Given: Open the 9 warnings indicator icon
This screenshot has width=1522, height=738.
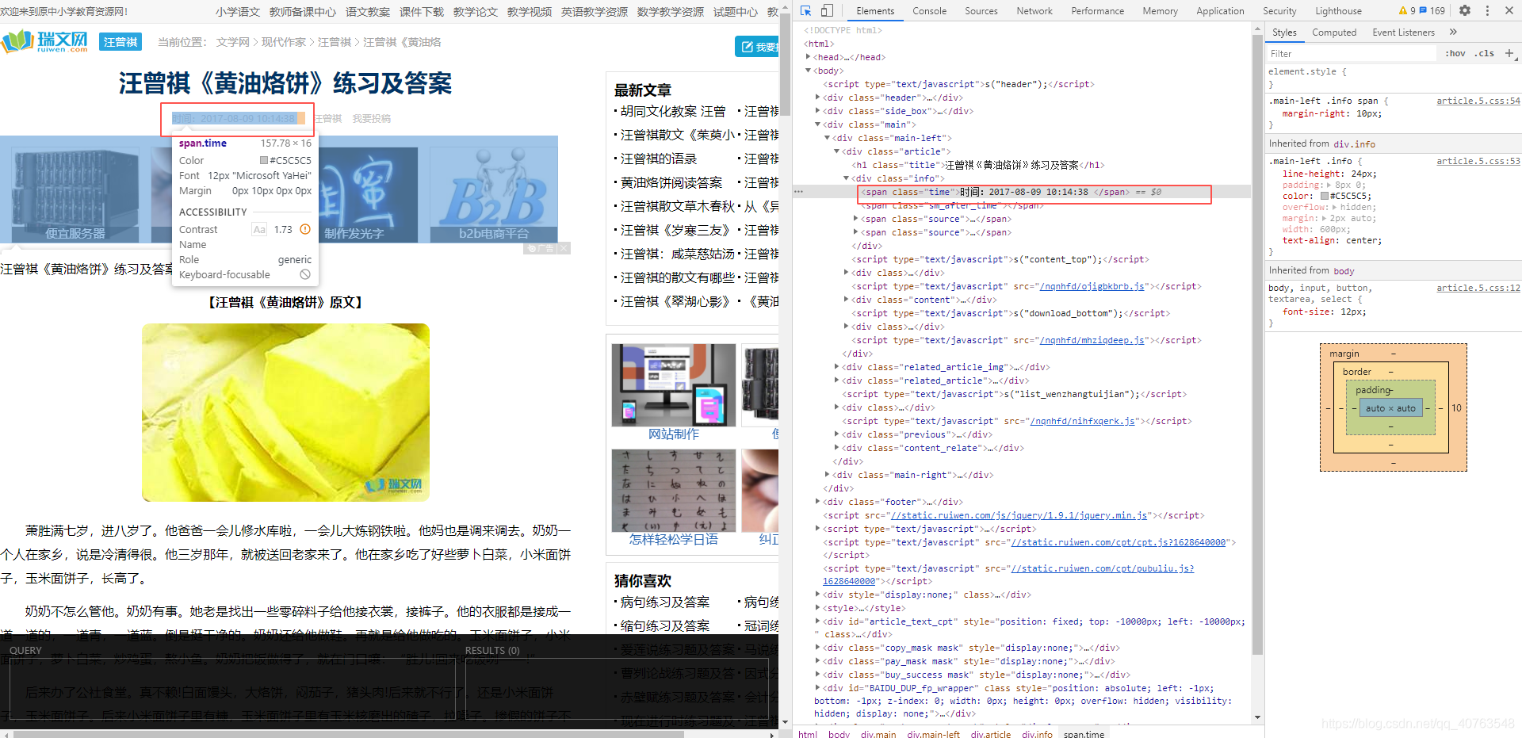Looking at the screenshot, I should click(1405, 10).
